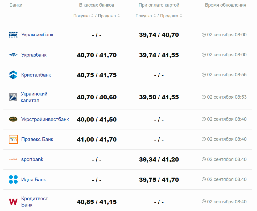Click the Ukrainian Capital globe logo

[x=13, y=97]
